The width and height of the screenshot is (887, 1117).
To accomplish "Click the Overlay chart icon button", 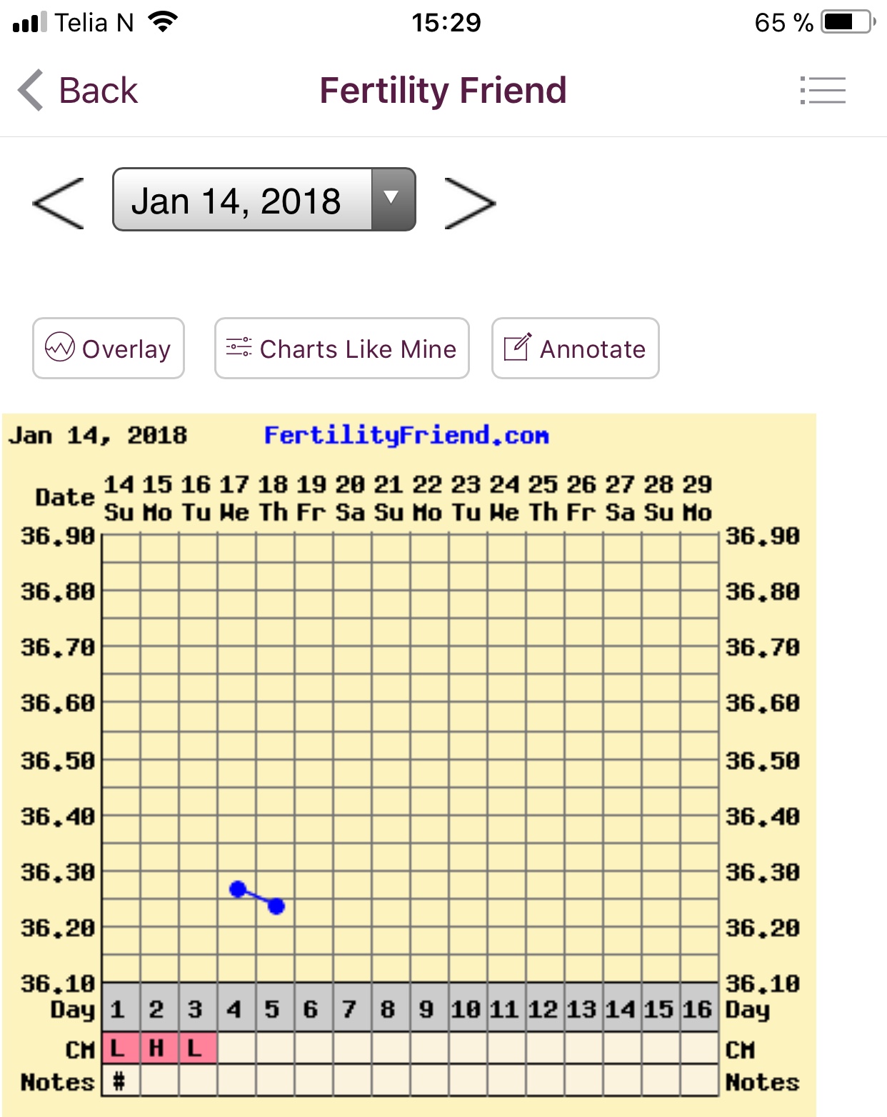I will (60, 348).
